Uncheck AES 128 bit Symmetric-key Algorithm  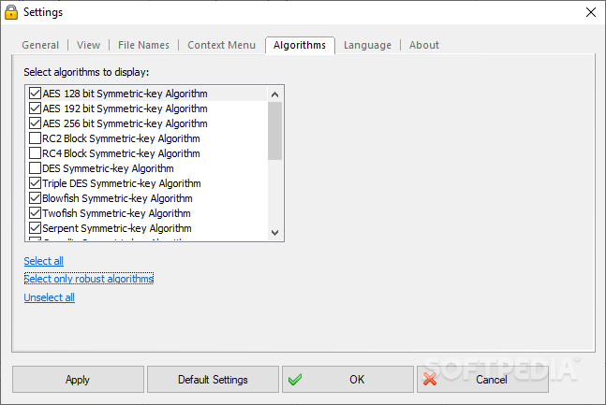pos(36,94)
